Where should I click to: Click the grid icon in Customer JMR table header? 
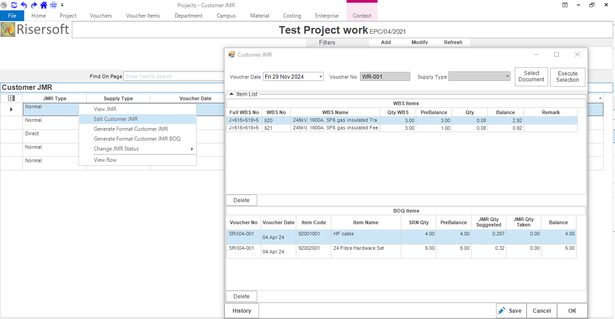[11, 98]
